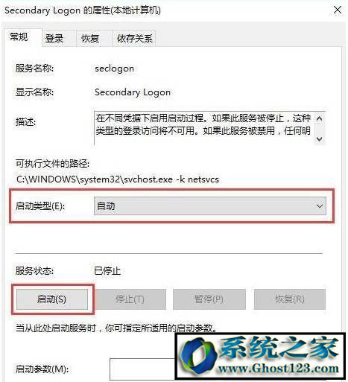Screen dimensions: 348x382
Task: Open the 依存关系 dependencies tab
Action: (134, 39)
